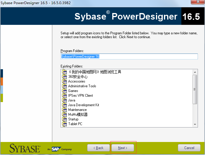Click the folder icon beside MuMu模拟器
Viewport: 205px width, 155px height.
coord(64,114)
